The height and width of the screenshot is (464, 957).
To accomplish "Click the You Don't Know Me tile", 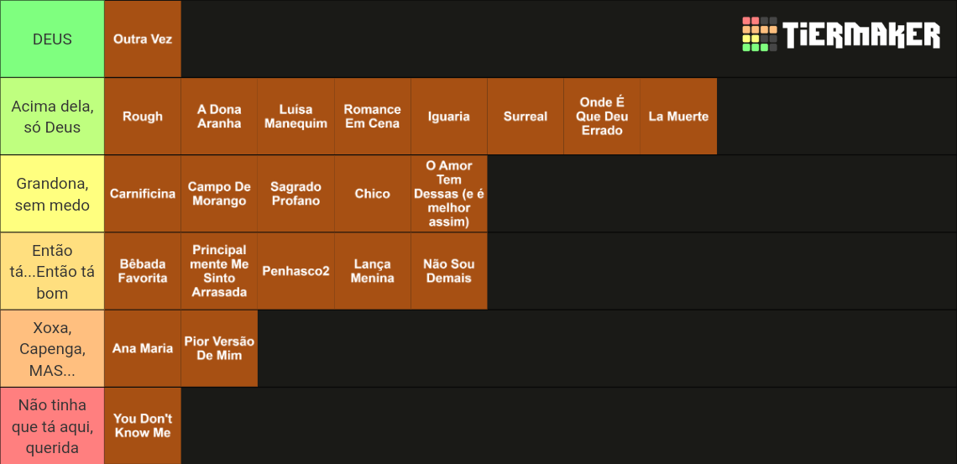I will [x=143, y=425].
